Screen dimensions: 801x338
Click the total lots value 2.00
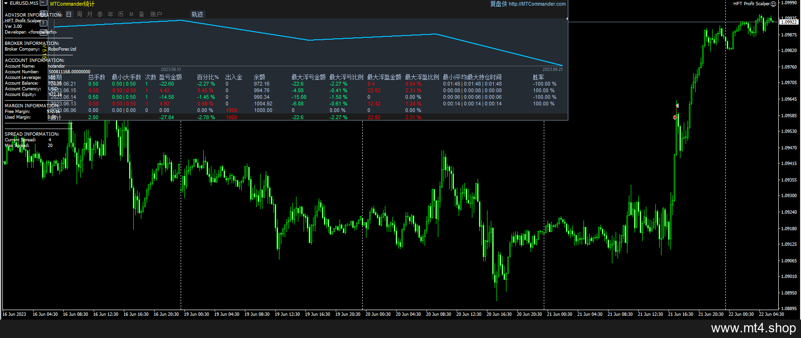(93, 118)
